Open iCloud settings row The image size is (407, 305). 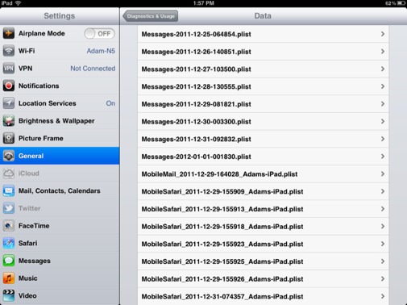coord(60,173)
